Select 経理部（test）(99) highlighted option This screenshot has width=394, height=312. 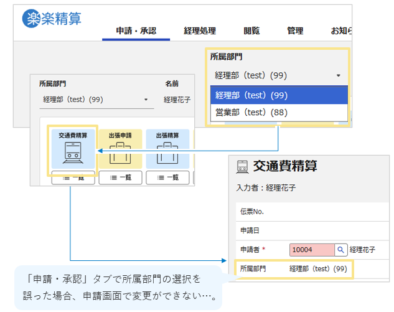(x=279, y=95)
